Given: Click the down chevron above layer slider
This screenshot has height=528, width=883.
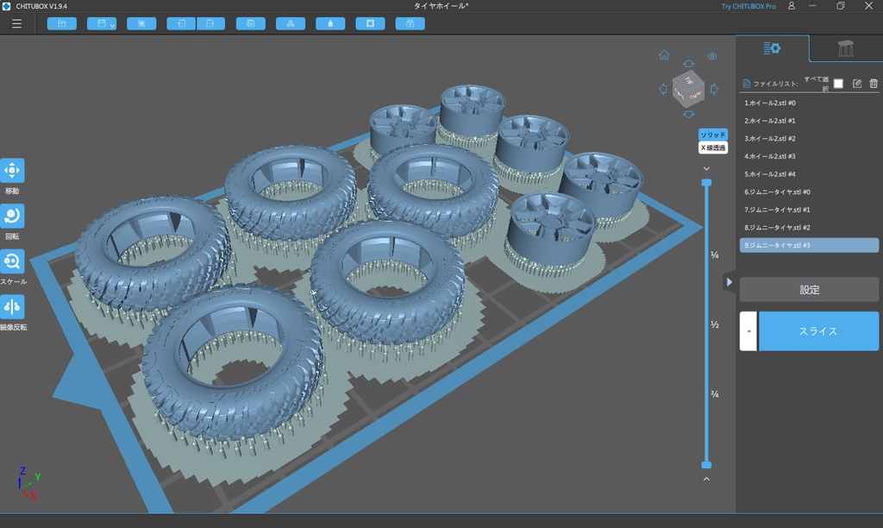Looking at the screenshot, I should click(706, 168).
